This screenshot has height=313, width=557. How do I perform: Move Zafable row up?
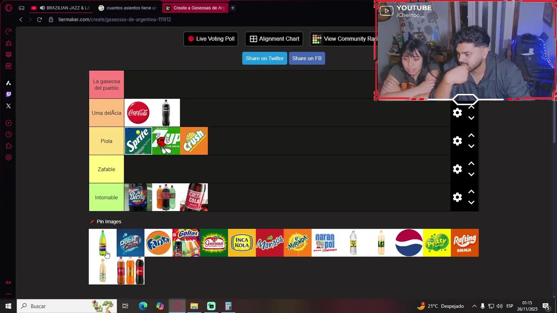click(x=471, y=164)
